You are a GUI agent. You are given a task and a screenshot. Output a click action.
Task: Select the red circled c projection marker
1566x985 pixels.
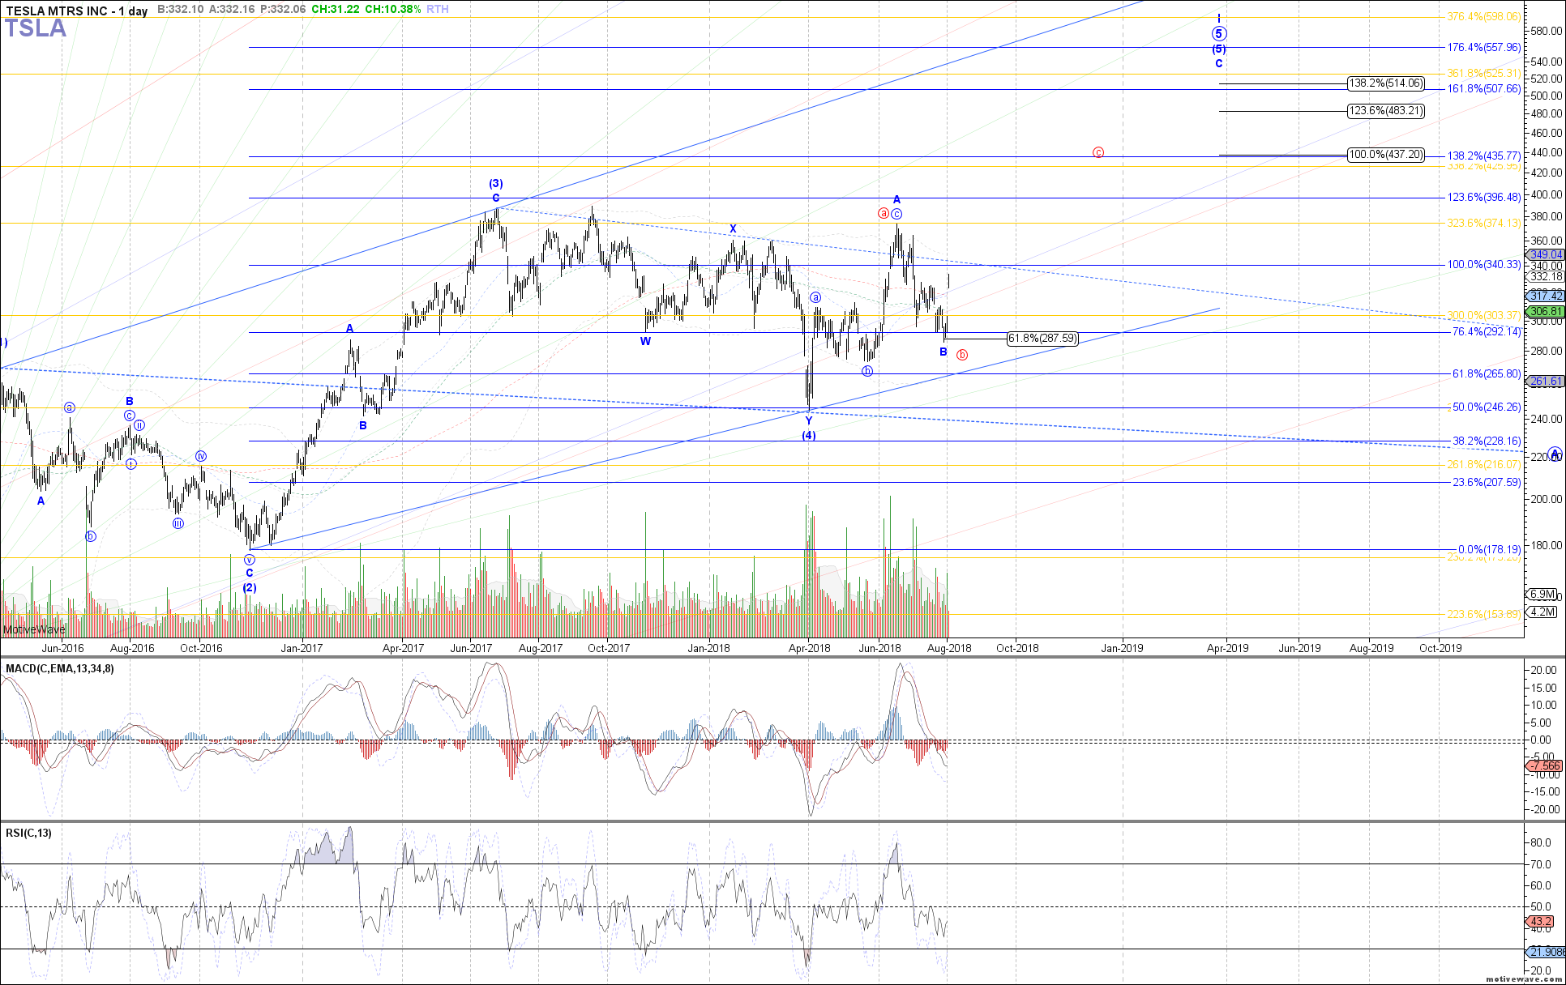click(1098, 152)
